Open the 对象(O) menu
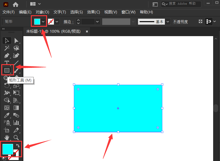The image size is (220, 161). pos(42,12)
